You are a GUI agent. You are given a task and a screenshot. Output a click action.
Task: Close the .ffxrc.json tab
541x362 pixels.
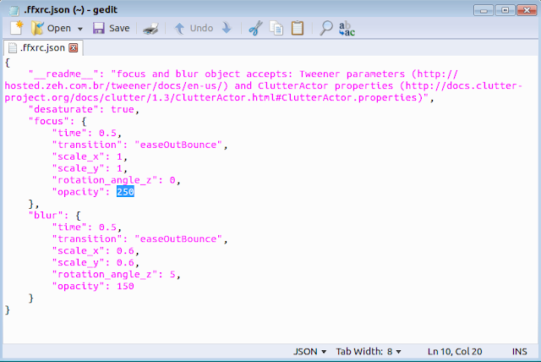[74, 47]
